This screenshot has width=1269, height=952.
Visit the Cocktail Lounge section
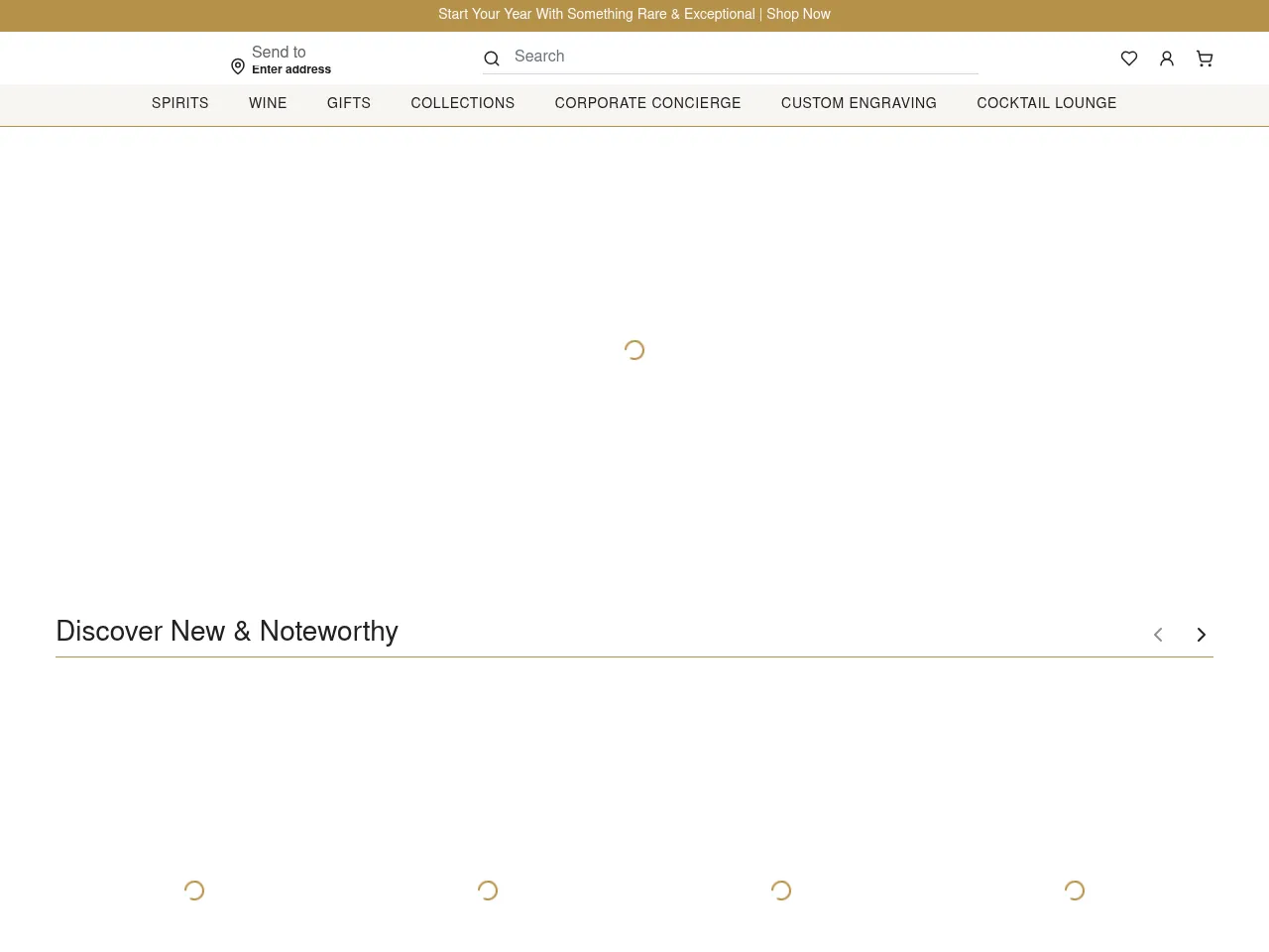pos(1046,103)
